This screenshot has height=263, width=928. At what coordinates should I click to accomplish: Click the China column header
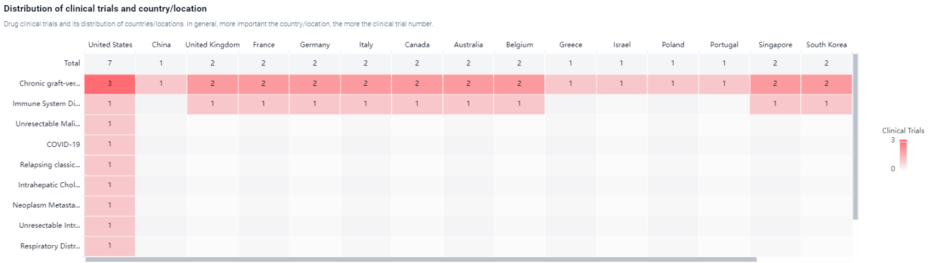(161, 45)
